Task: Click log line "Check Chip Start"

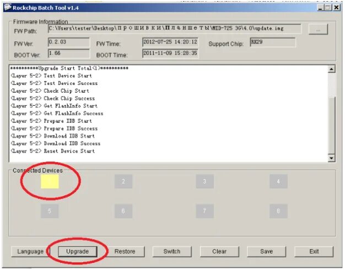Action: [x=50, y=91]
